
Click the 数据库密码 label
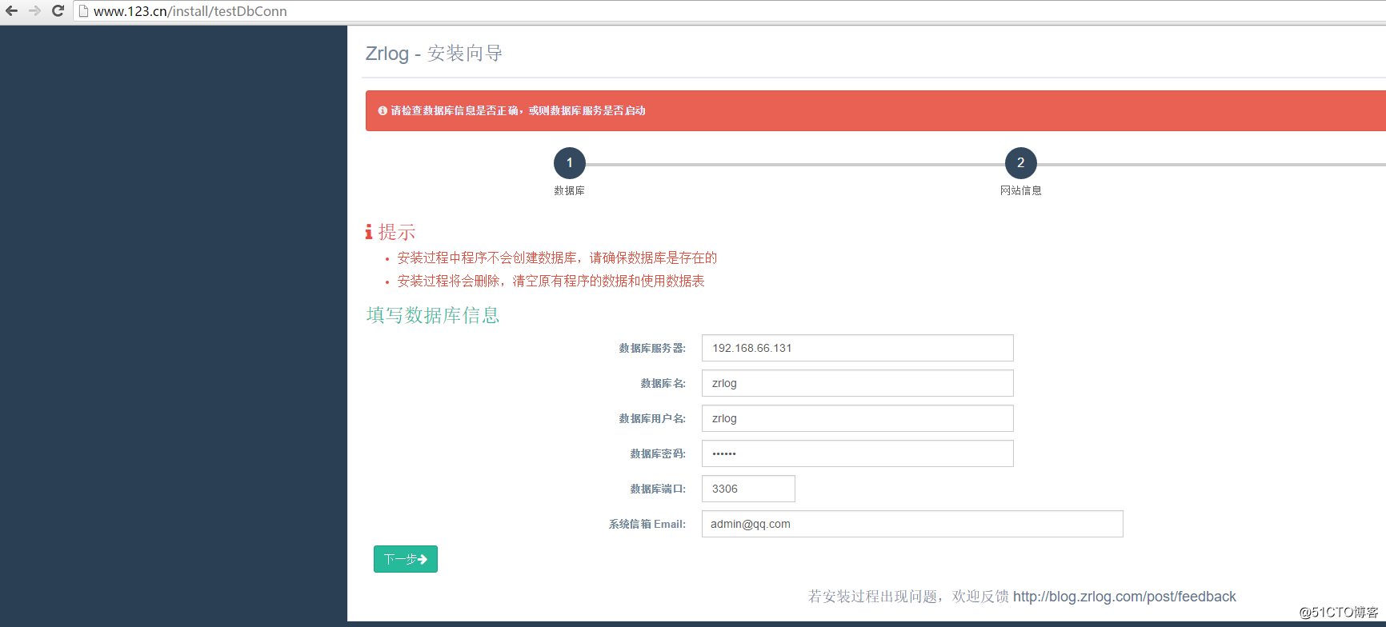658,453
